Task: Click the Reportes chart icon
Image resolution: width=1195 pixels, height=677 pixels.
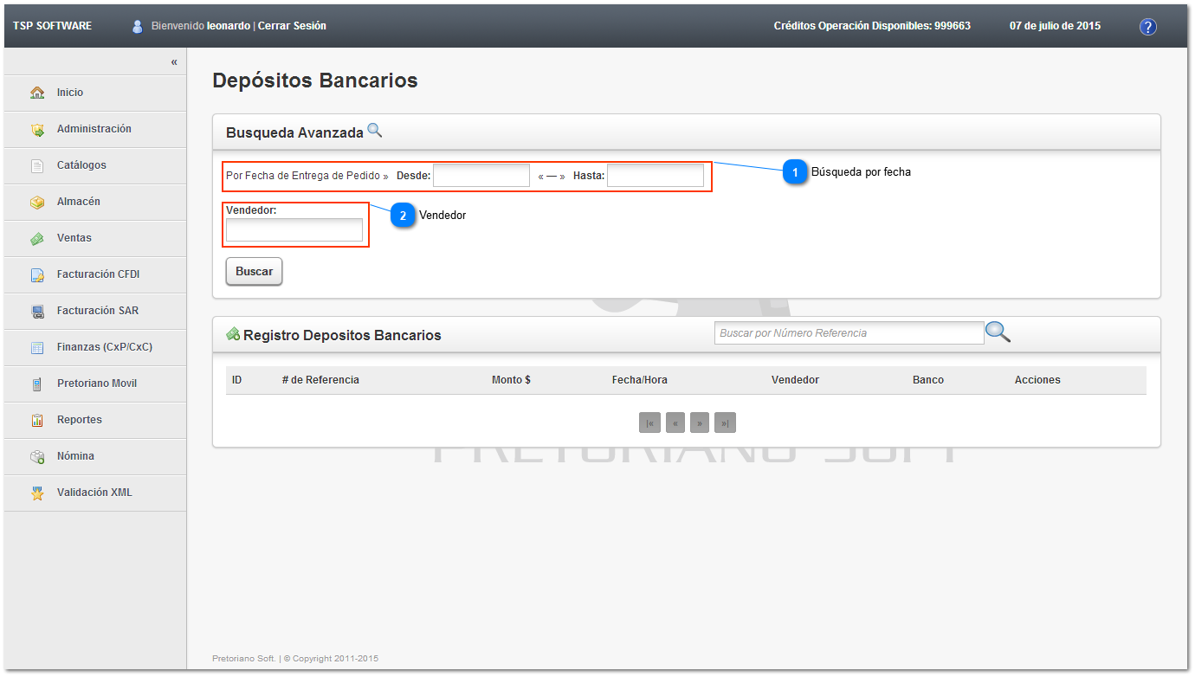Action: pyautogui.click(x=37, y=421)
